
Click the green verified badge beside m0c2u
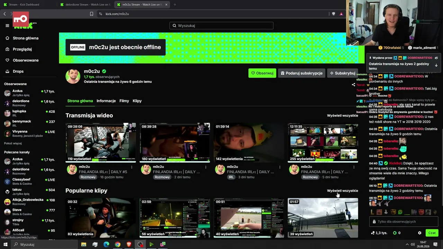(104, 71)
